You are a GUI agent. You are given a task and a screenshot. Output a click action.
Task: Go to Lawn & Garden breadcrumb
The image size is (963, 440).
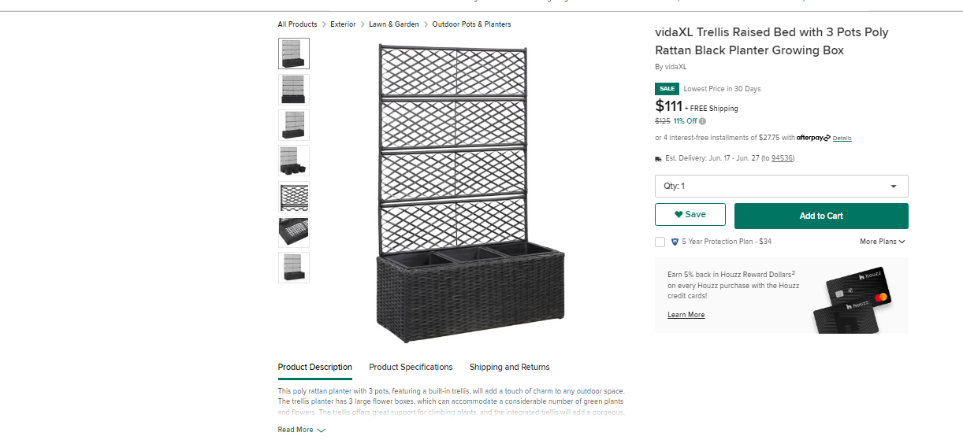(x=394, y=24)
